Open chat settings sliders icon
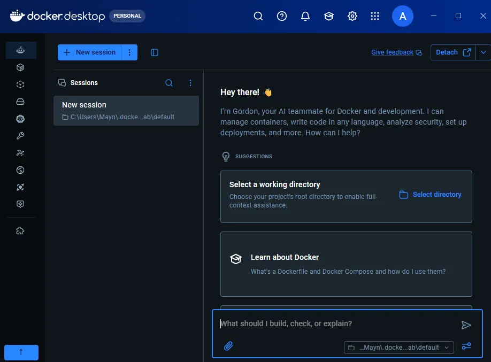 pyautogui.click(x=466, y=346)
